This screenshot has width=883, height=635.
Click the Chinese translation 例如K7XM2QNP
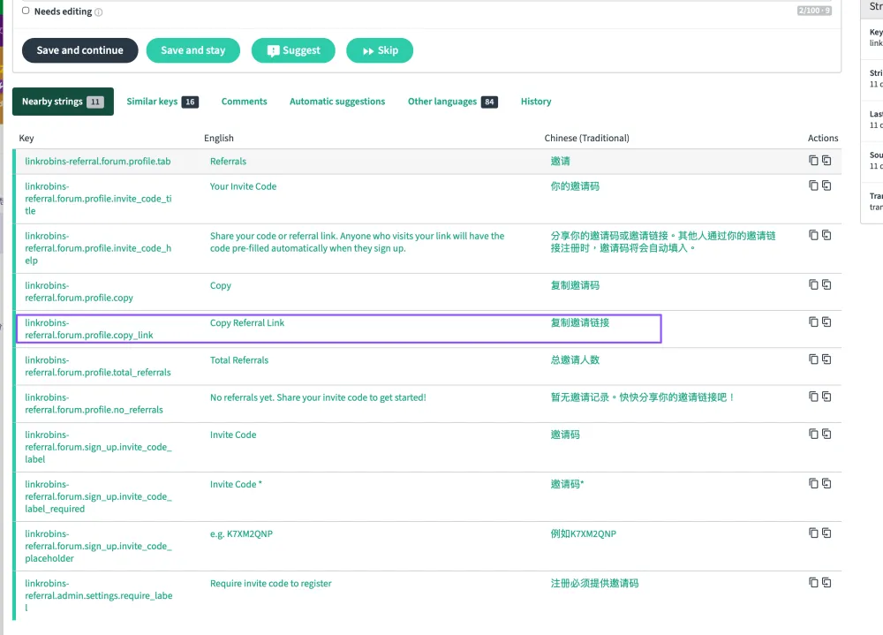point(584,533)
